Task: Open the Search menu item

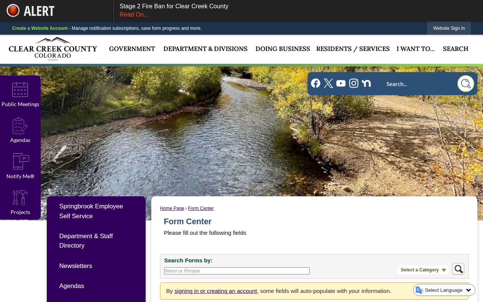Action: coord(455,49)
